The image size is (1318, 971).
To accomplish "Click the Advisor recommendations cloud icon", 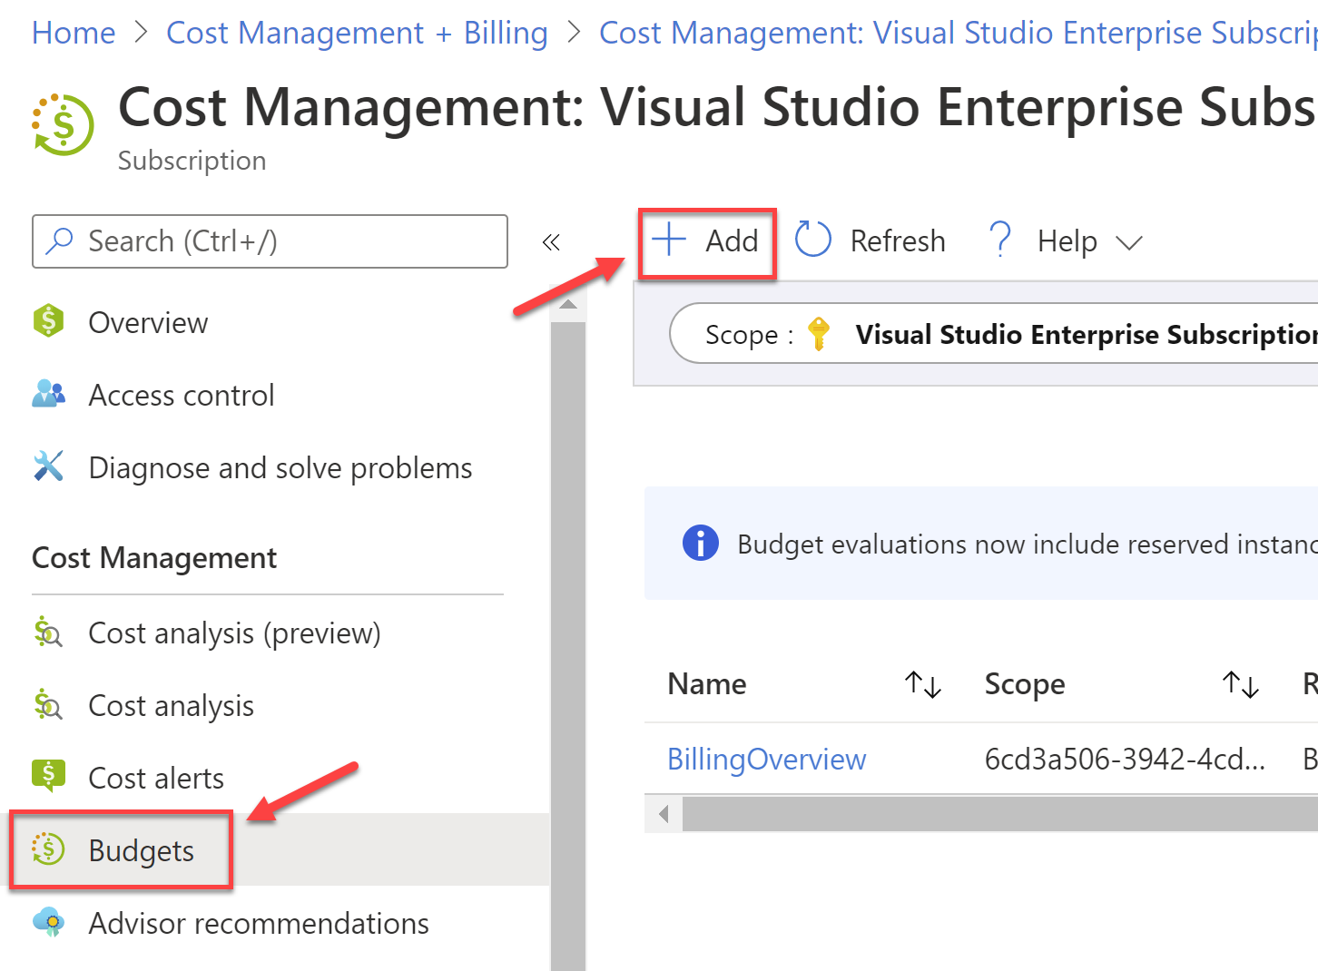I will pos(48,922).
